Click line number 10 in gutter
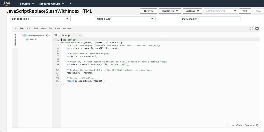The height and width of the screenshot is (132, 264). (x=57, y=64)
